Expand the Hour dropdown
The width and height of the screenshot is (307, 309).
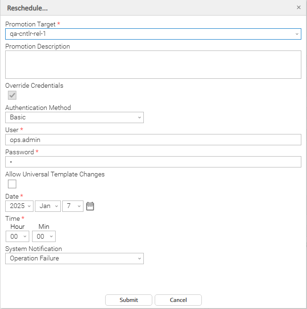[x=17, y=236]
